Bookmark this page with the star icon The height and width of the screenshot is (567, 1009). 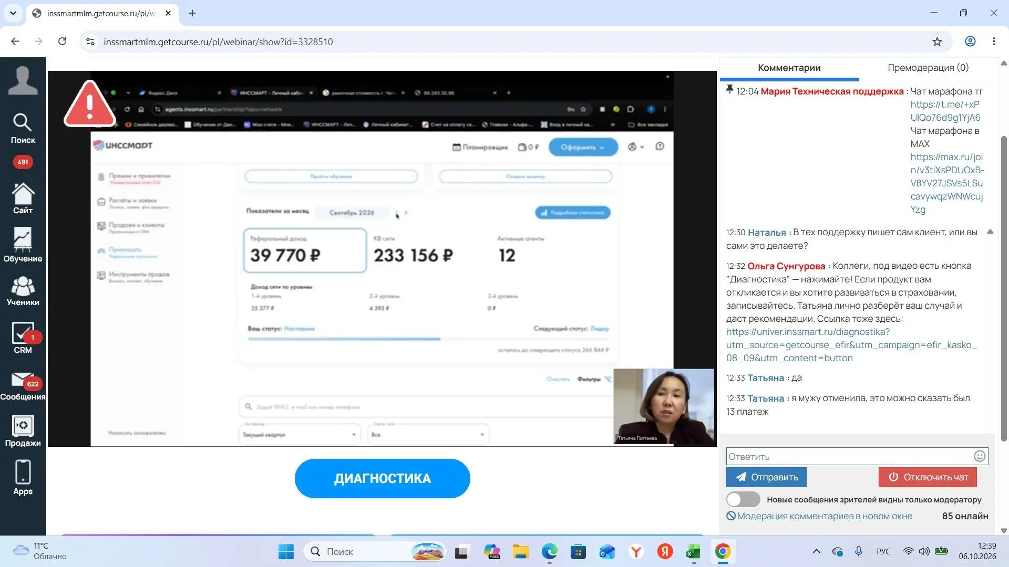[x=937, y=41]
